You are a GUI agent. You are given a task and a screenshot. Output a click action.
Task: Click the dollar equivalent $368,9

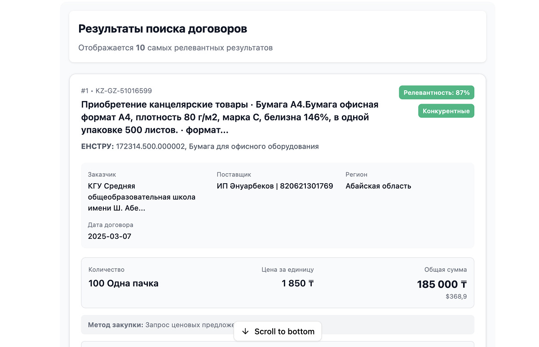(x=456, y=296)
